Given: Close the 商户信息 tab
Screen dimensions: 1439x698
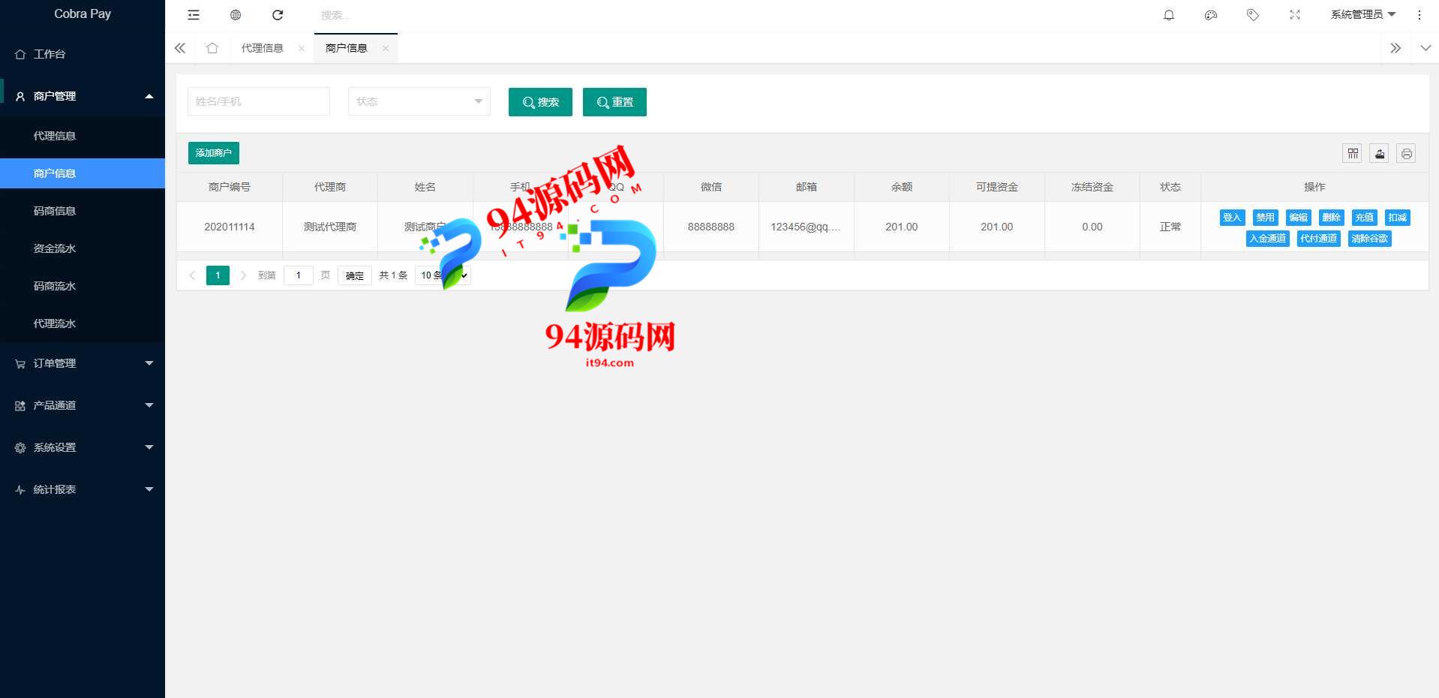Looking at the screenshot, I should [386, 48].
